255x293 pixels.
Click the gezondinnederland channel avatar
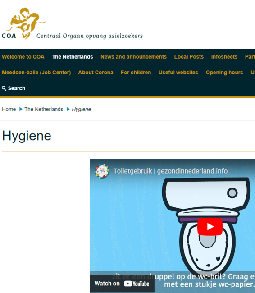(102, 171)
